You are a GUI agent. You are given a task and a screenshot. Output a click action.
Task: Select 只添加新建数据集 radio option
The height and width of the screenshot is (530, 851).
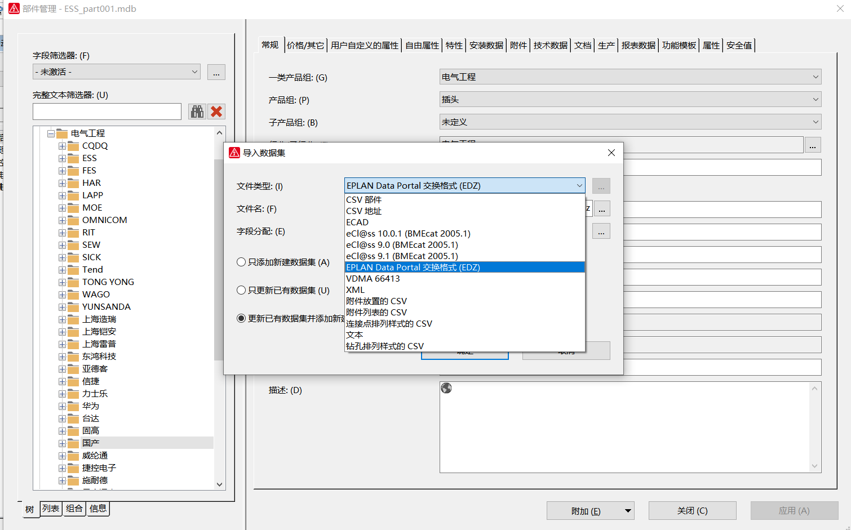pyautogui.click(x=241, y=262)
